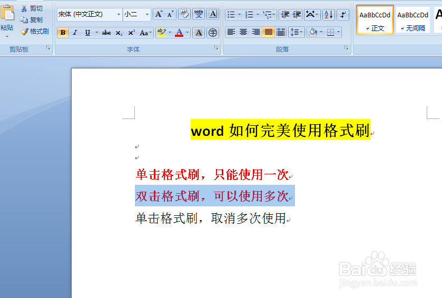The height and width of the screenshot is (298, 442).
Task: Click the Bullets list icon
Action: [x=231, y=15]
